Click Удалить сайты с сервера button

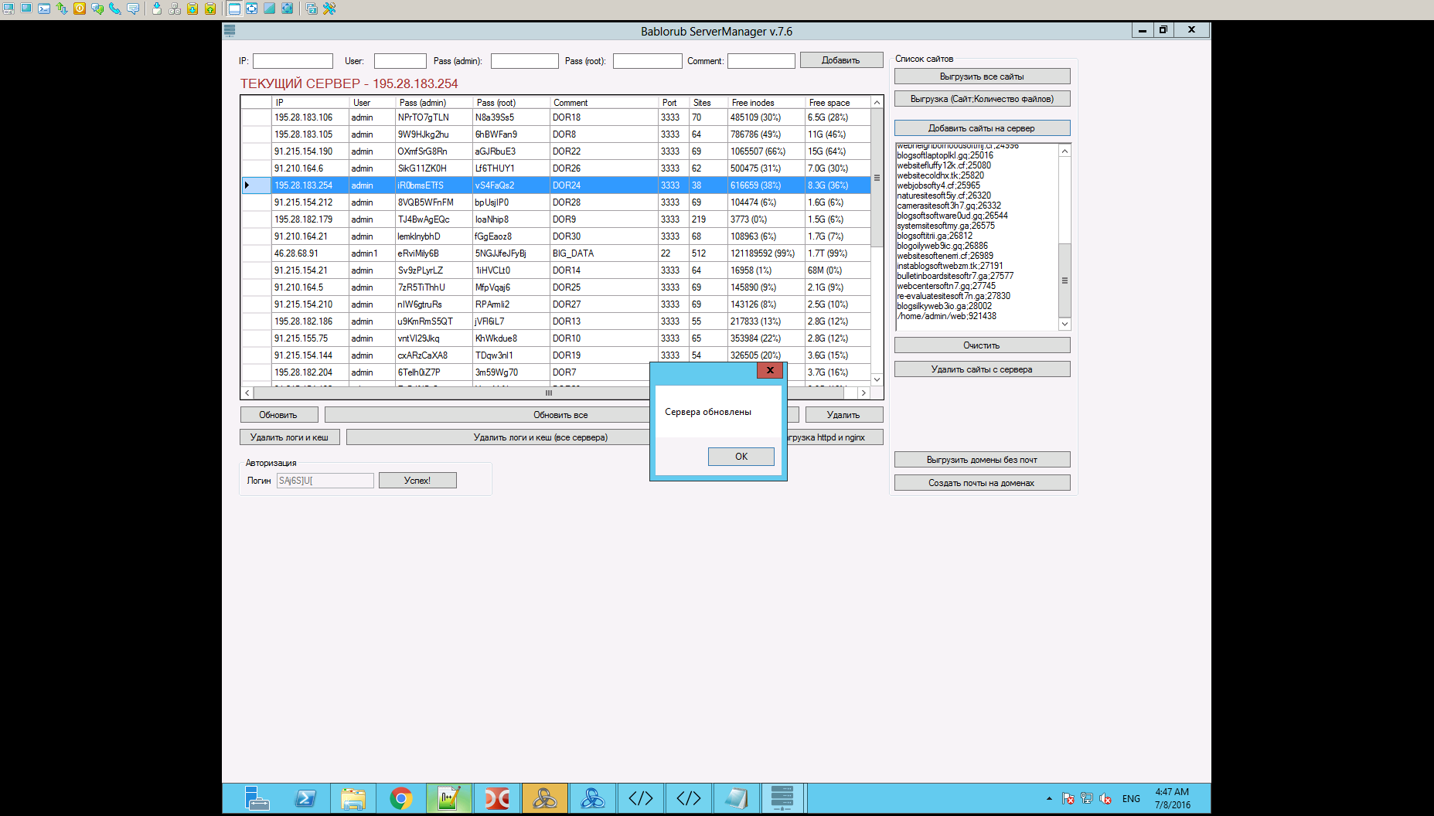[982, 369]
